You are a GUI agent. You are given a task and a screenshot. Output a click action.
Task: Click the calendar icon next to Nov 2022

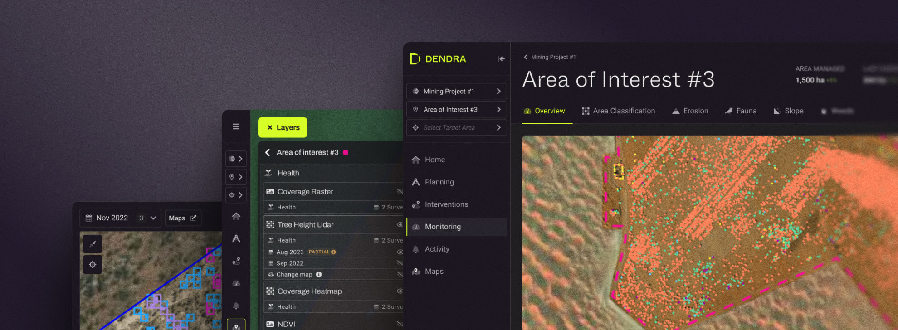(x=89, y=218)
